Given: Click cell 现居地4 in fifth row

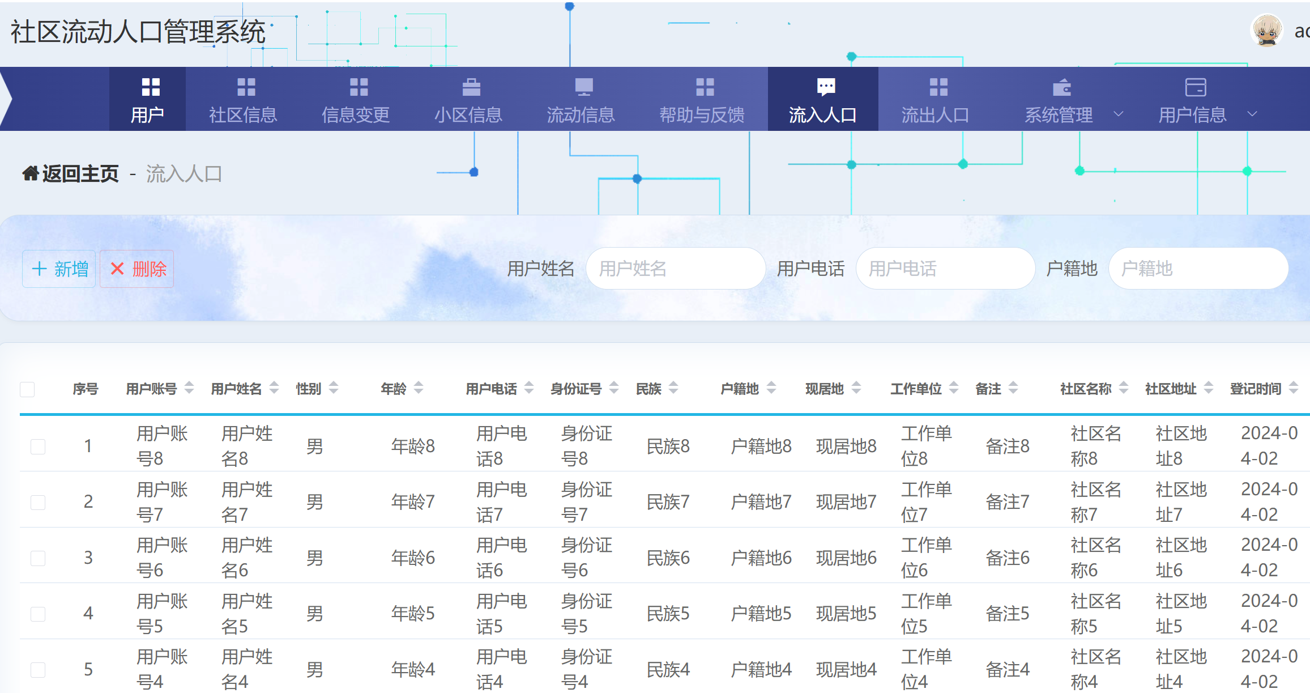Looking at the screenshot, I should click(846, 670).
